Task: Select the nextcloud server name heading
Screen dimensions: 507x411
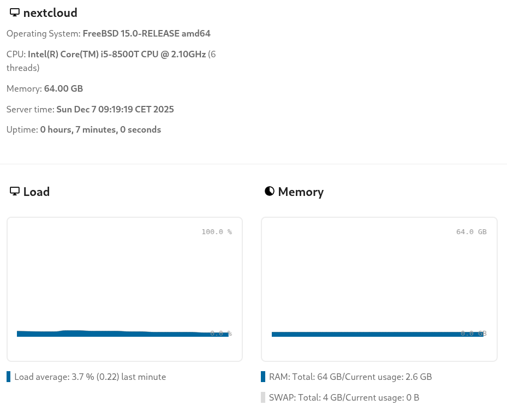Action: coord(50,13)
